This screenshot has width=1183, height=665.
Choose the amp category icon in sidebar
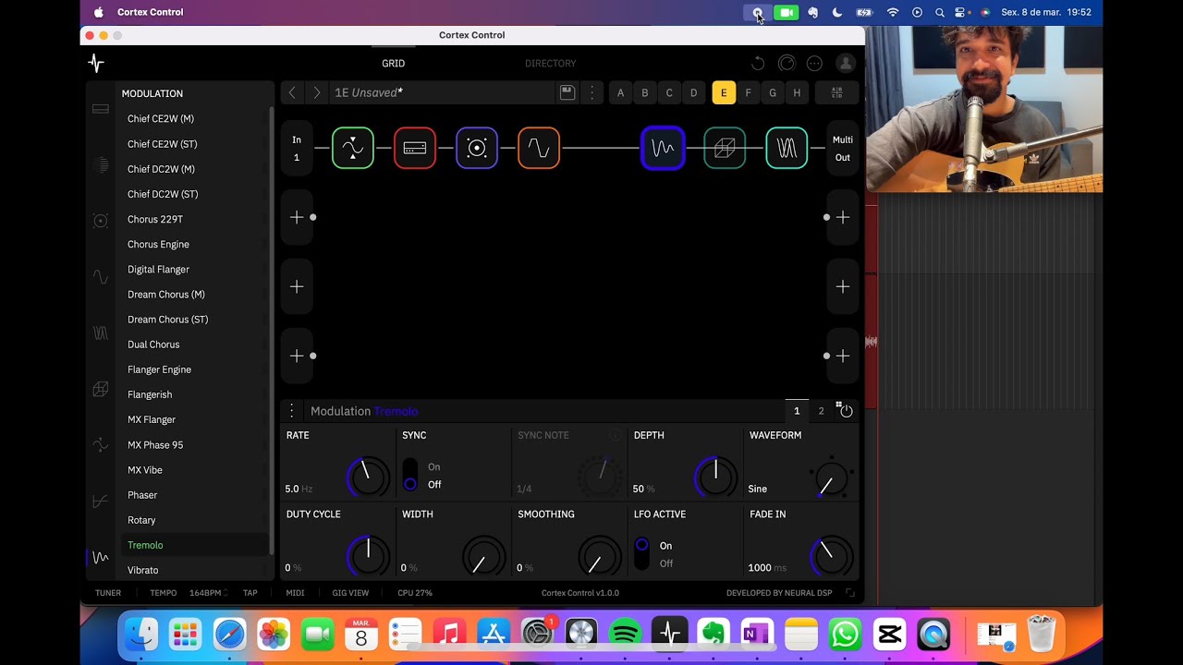(x=101, y=109)
